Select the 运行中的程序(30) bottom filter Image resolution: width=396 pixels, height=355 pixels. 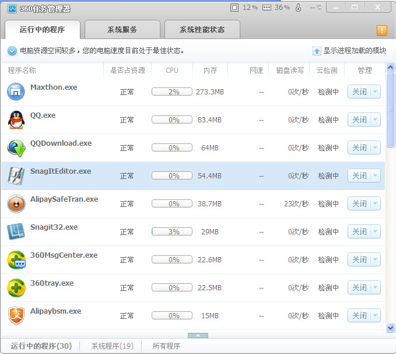pos(41,346)
